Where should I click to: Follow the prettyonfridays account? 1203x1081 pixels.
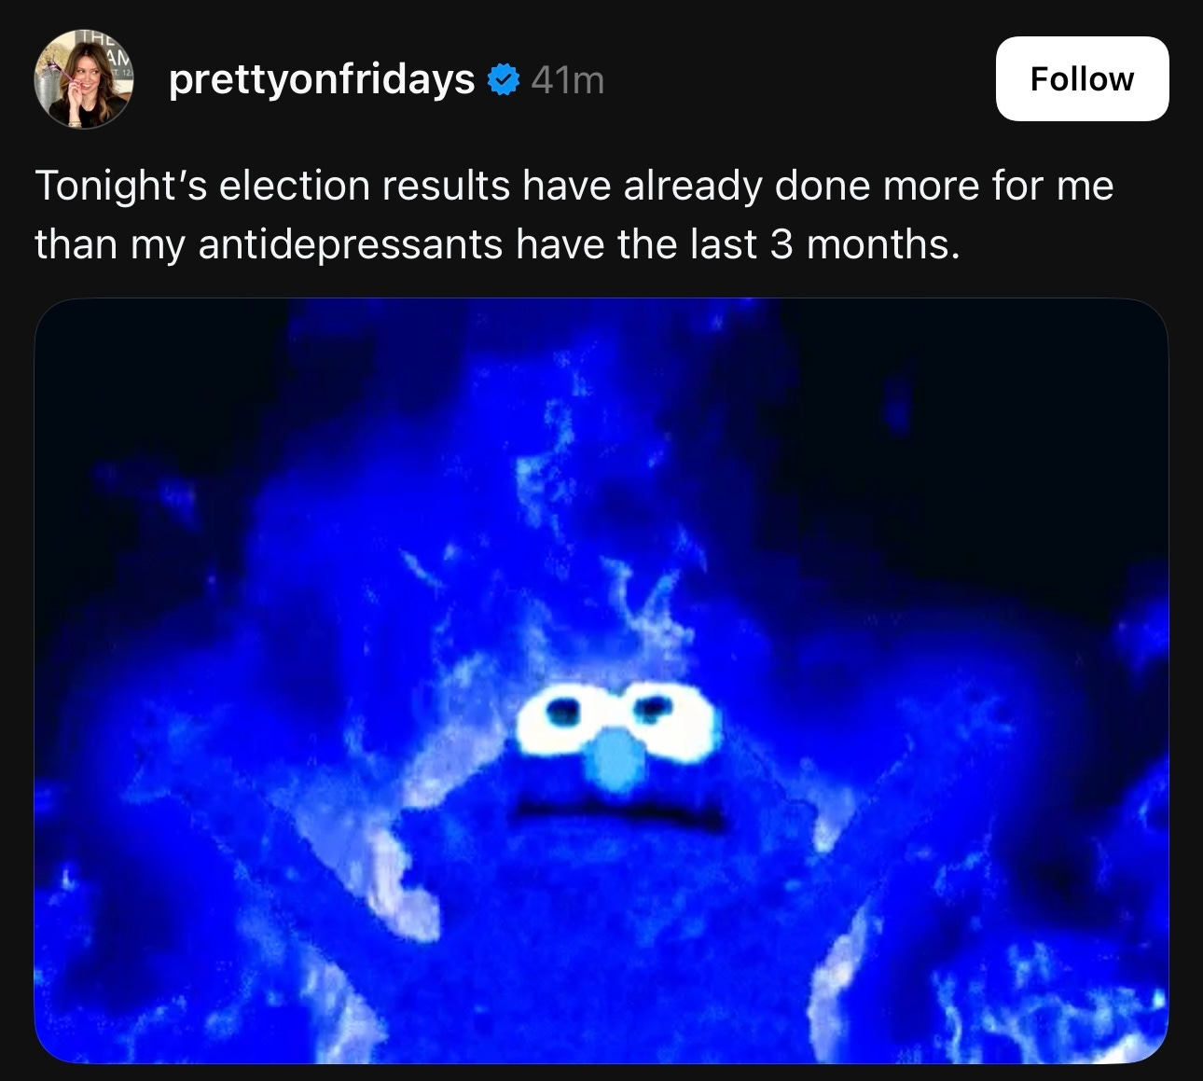1082,79
